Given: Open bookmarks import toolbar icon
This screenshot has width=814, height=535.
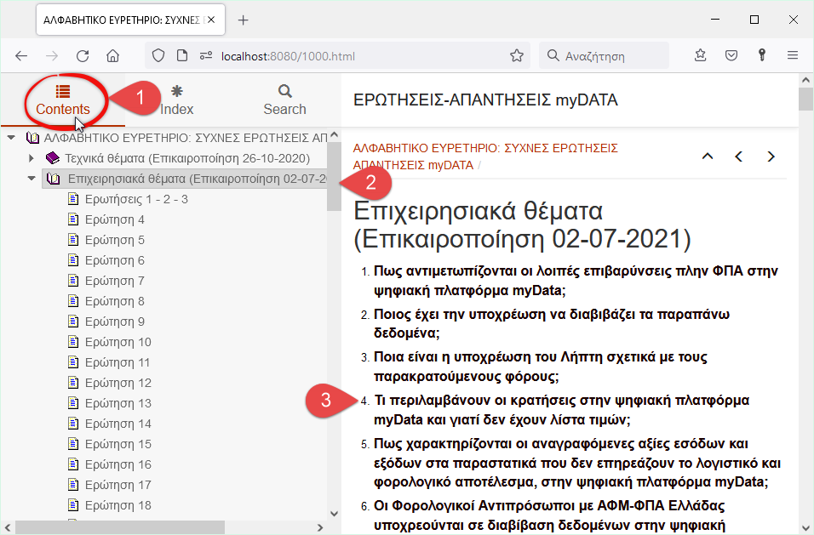Looking at the screenshot, I should (700, 55).
